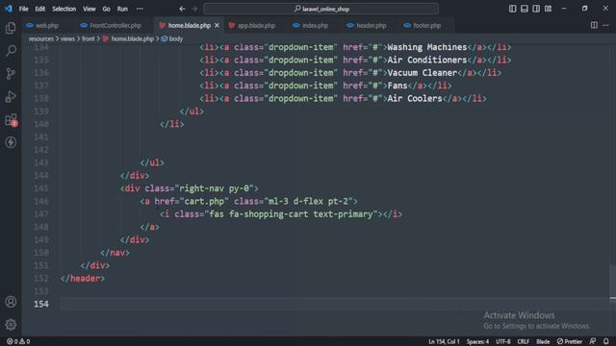
Task: Go forward with the right arrow
Action: [x=194, y=9]
